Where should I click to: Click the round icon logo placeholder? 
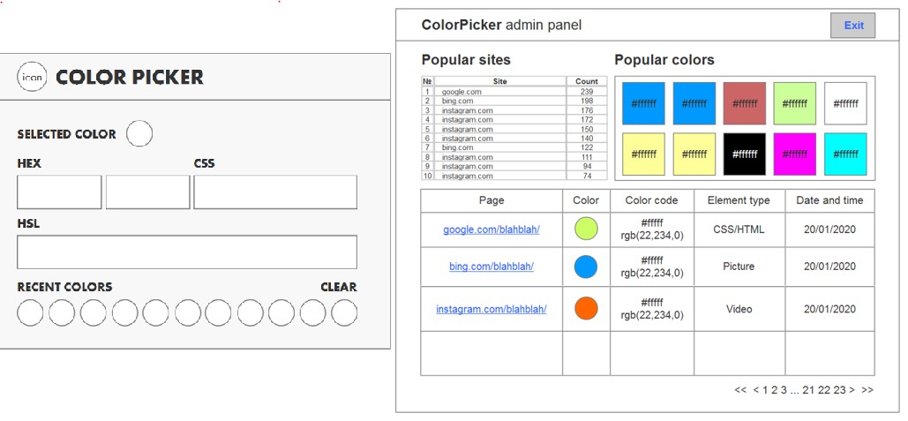[x=32, y=78]
